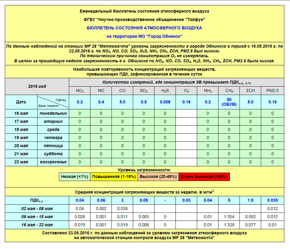Select the PM2.5 column header
The width and height of the screenshot is (290, 249).
[x=273, y=91]
